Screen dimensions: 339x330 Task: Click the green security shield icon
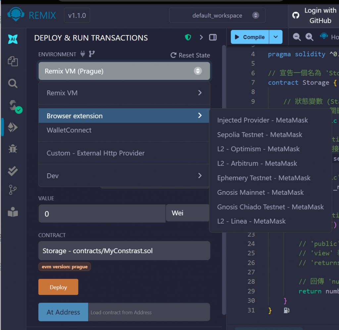coord(188,37)
